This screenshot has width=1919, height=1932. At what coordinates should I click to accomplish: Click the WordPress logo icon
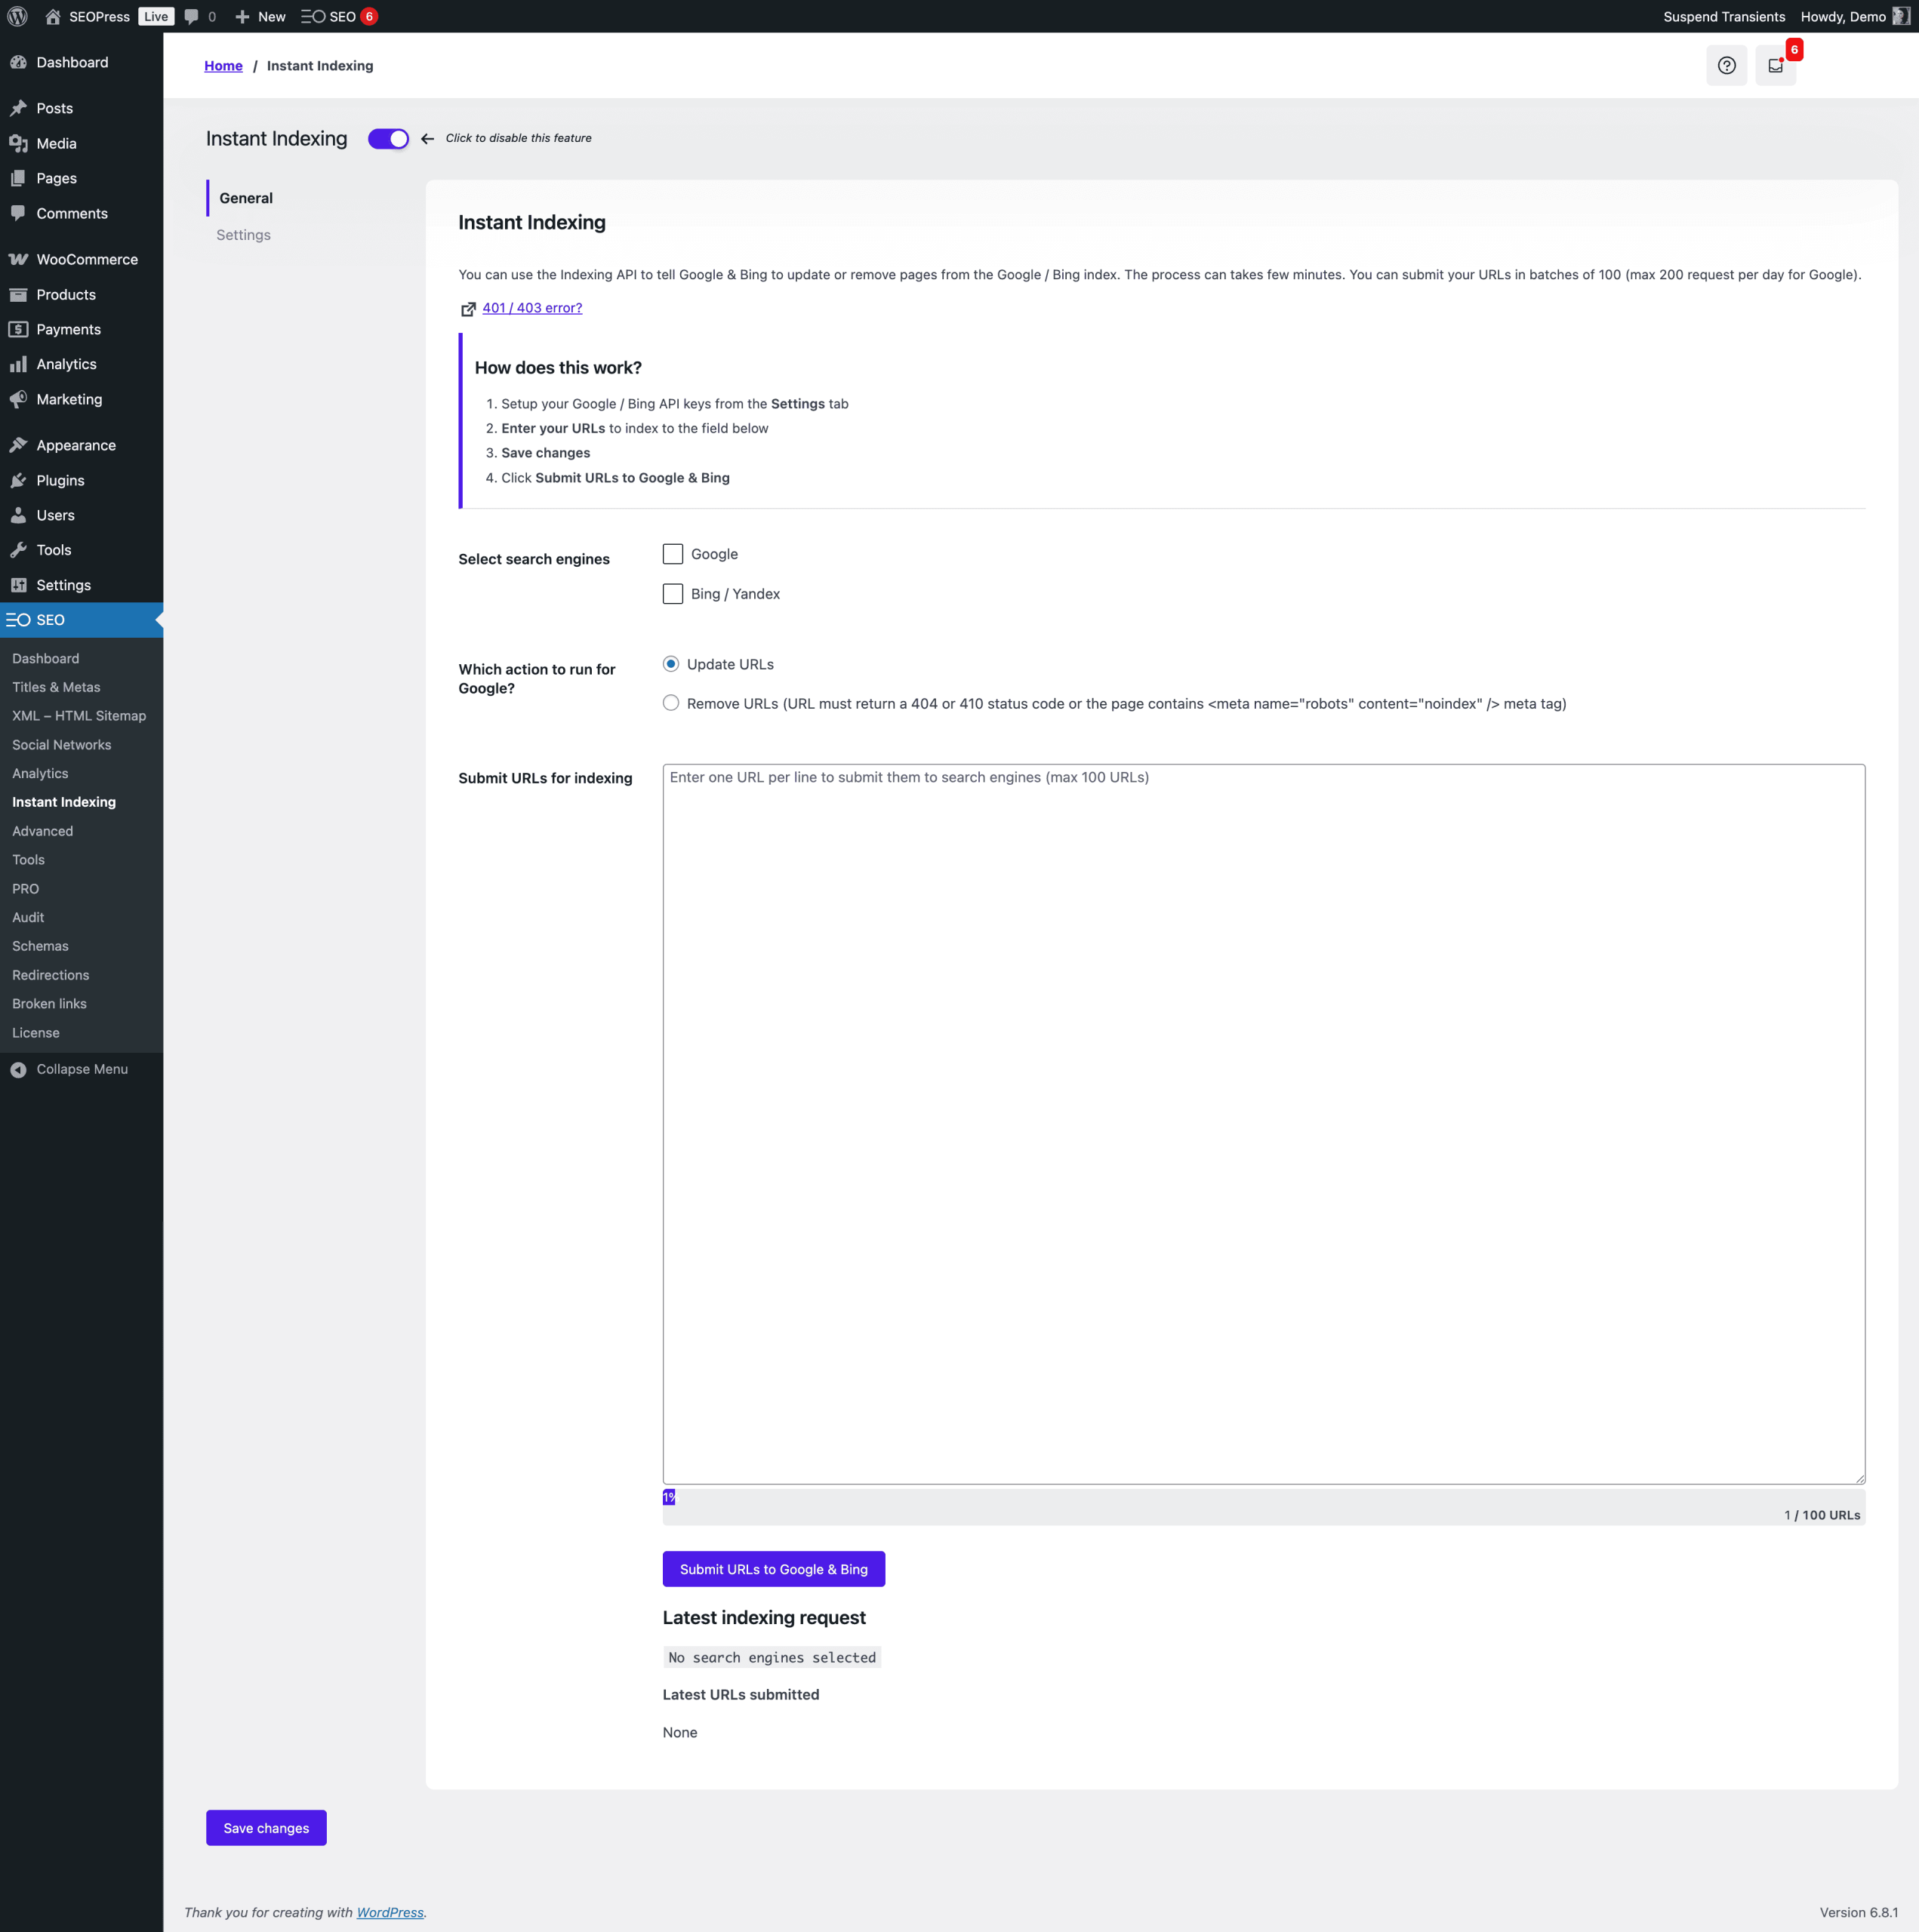click(x=17, y=16)
